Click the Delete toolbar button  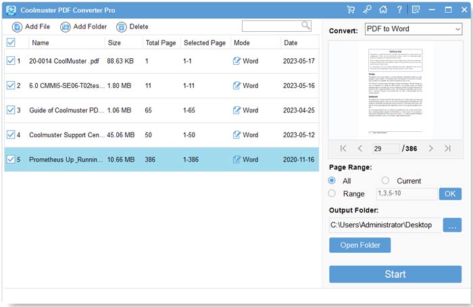pyautogui.click(x=132, y=26)
